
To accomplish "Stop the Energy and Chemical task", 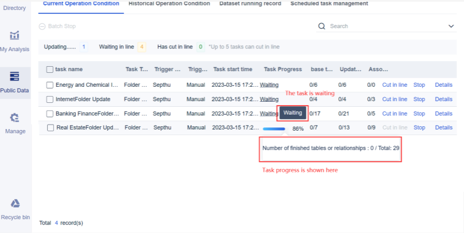I will (419, 85).
